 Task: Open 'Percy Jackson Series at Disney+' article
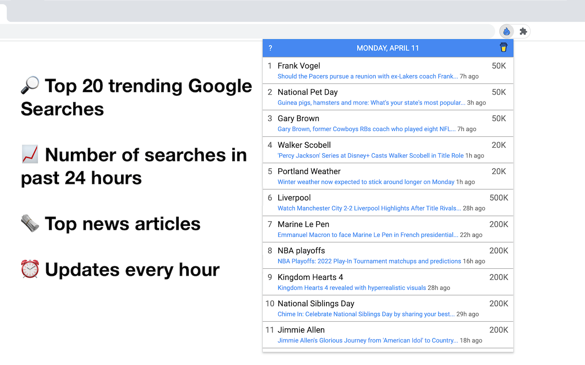tap(371, 156)
